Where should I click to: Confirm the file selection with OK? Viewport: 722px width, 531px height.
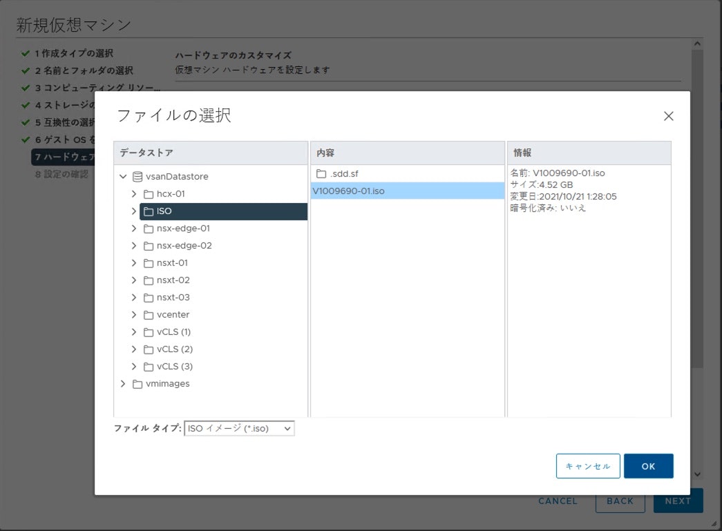[x=648, y=466]
